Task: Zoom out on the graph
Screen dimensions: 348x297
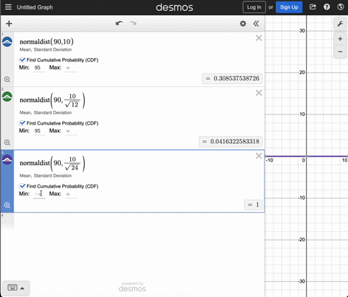Action: [x=340, y=51]
